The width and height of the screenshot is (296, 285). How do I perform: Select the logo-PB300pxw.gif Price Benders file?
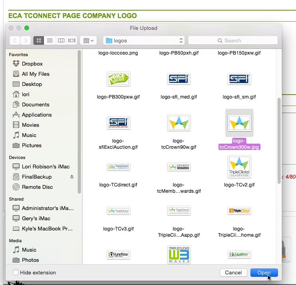pyautogui.click(x=118, y=79)
